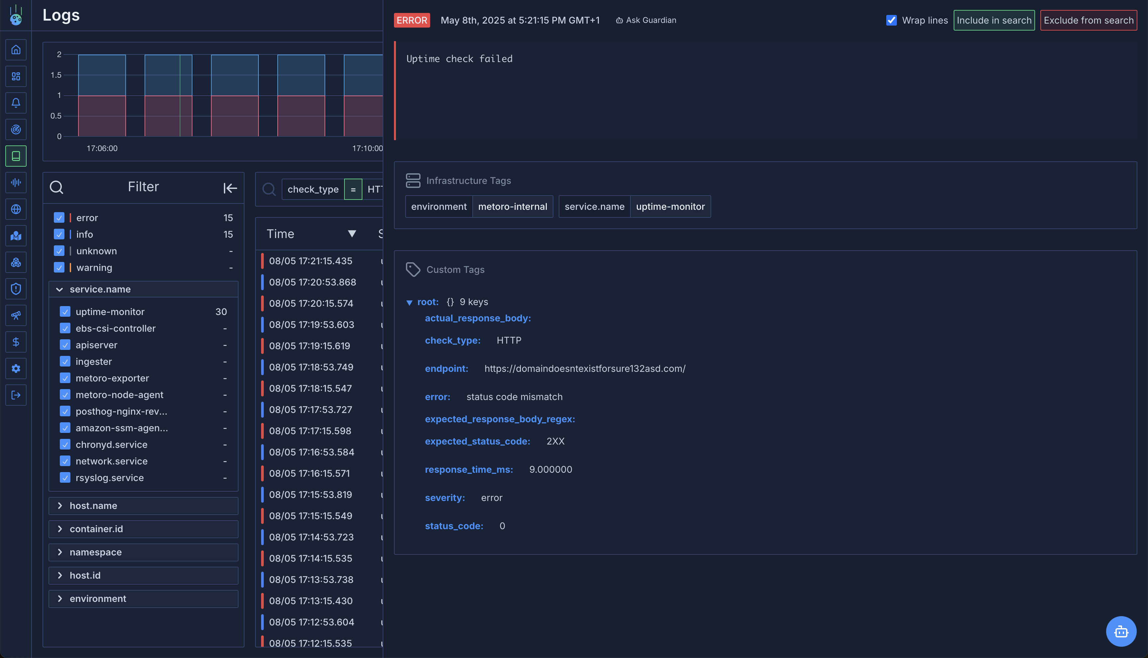This screenshot has height=658, width=1148.
Task: Open the chatbot robot button
Action: click(x=1121, y=631)
